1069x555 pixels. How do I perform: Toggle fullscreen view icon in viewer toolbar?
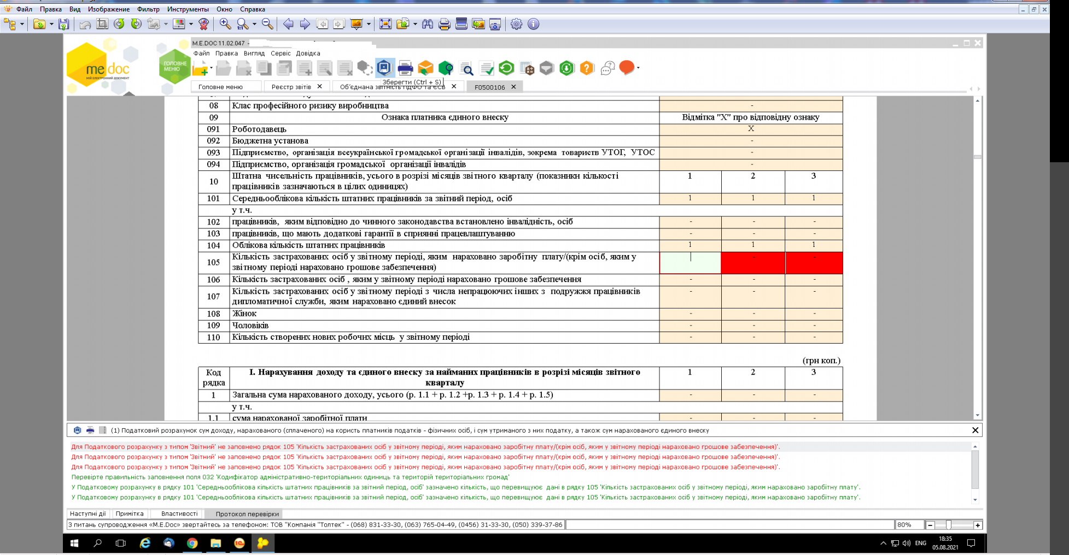tap(385, 24)
